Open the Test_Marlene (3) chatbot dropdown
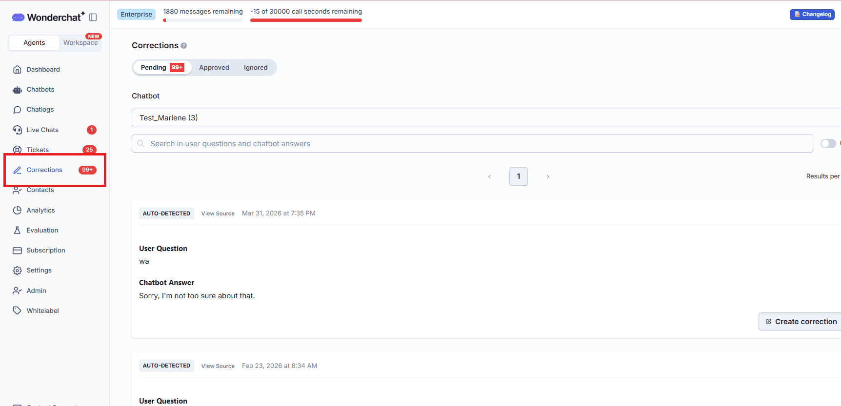Image resolution: width=841 pixels, height=406 pixels. [x=486, y=118]
